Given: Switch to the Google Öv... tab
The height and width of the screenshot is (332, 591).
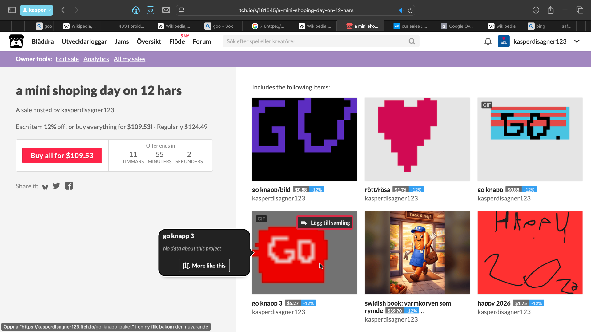Looking at the screenshot, I should (457, 26).
